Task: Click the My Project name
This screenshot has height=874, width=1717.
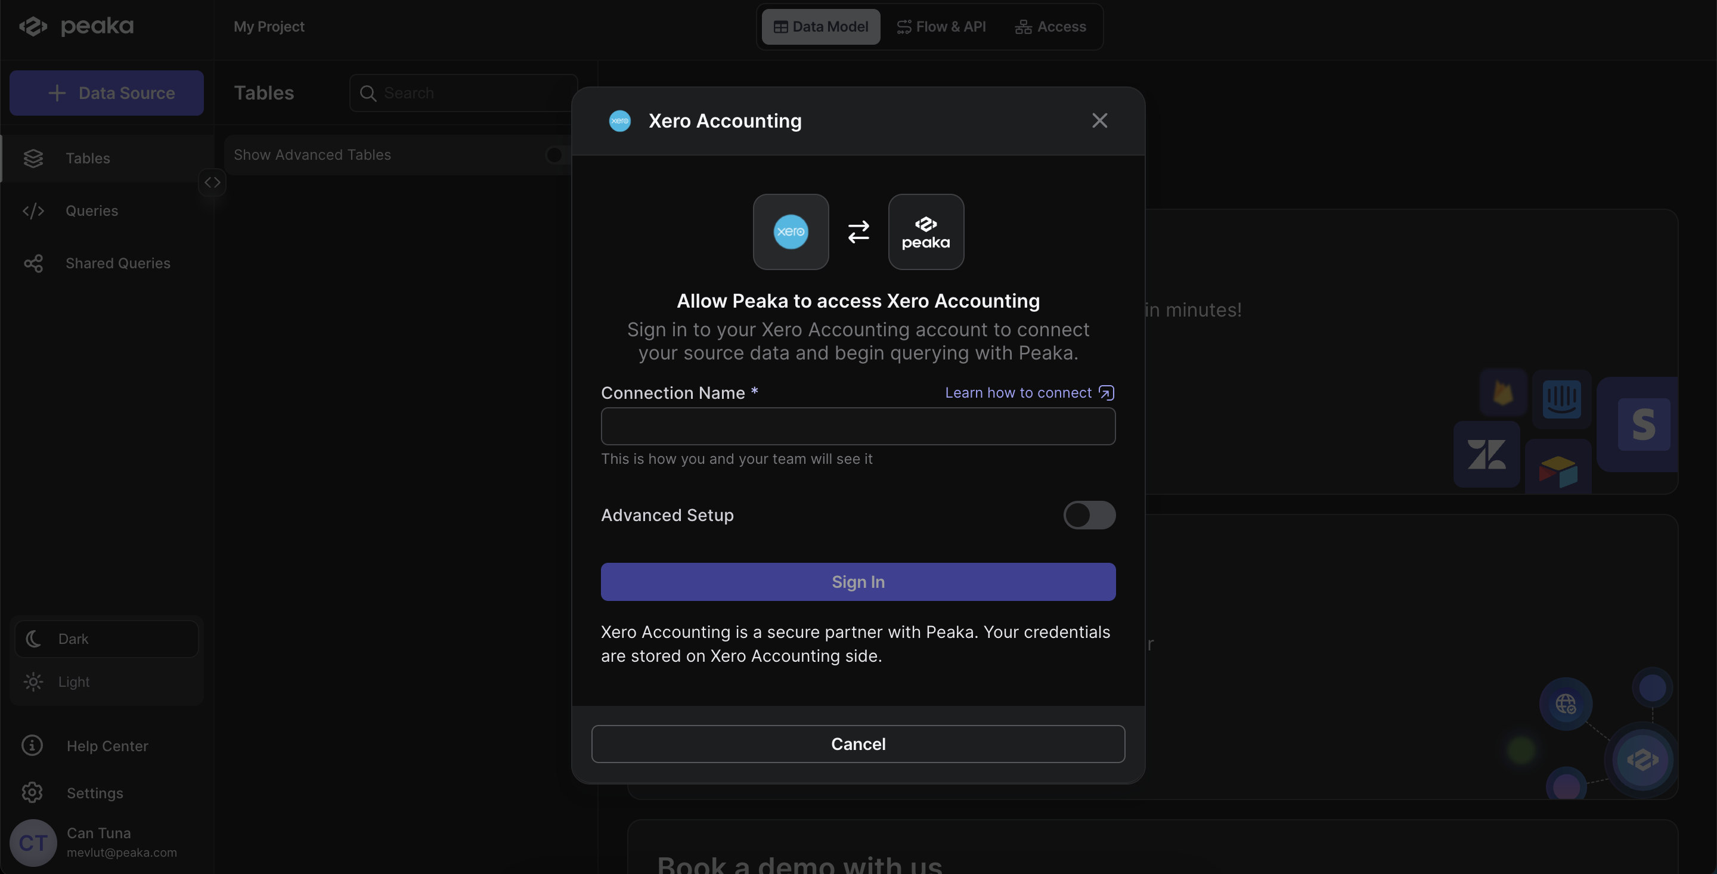Action: click(x=269, y=27)
